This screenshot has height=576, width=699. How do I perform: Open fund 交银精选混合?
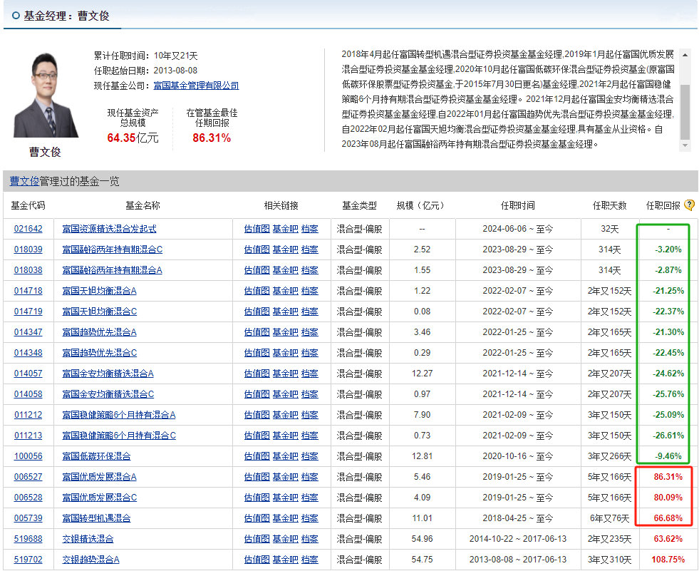pyautogui.click(x=88, y=539)
